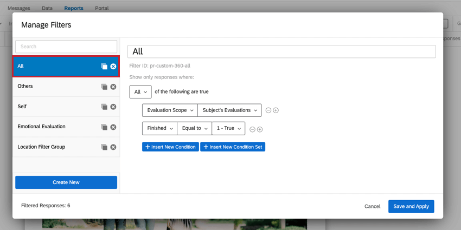Open the Finished field dropdown
The width and height of the screenshot is (461, 230).
coord(159,128)
